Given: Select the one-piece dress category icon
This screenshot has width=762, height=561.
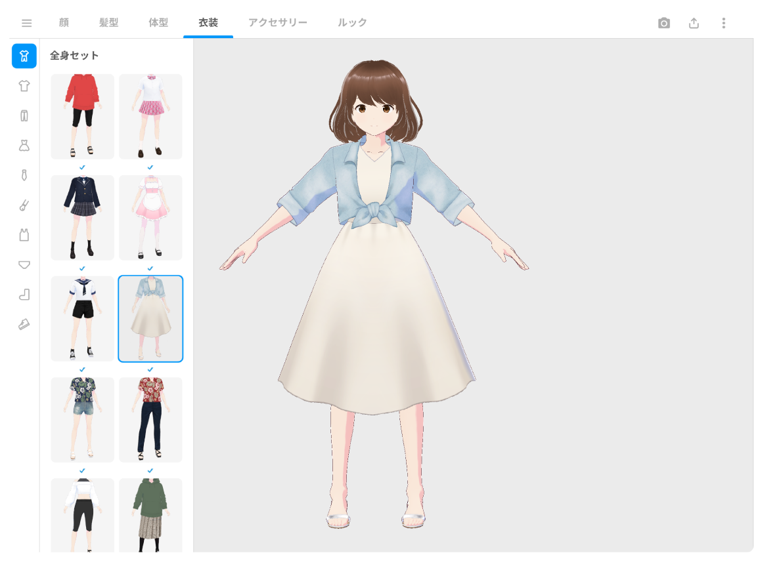Looking at the screenshot, I should (24, 145).
